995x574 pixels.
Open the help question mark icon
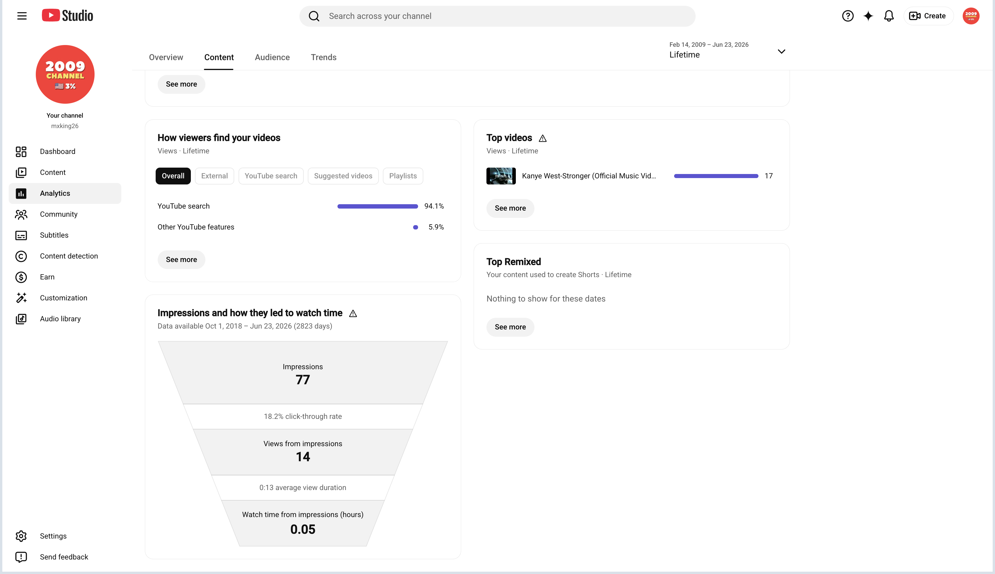(847, 16)
